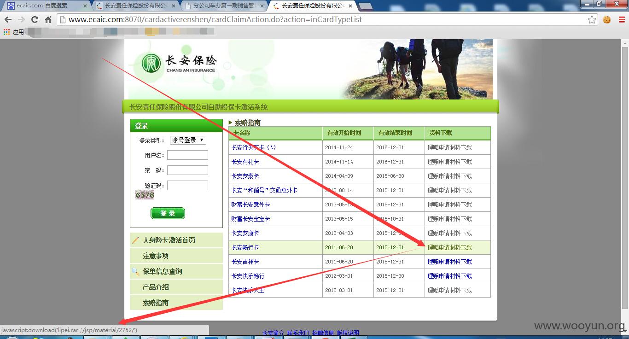The width and height of the screenshot is (629, 339).
Task: Click the browser forward arrow
Action: pyautogui.click(x=21, y=20)
